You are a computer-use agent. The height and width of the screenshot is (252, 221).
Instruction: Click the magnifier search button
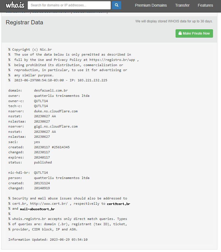(x=117, y=5)
